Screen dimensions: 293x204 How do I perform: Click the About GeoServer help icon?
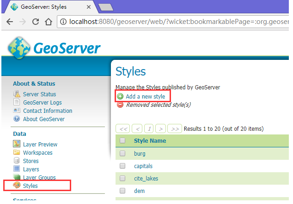(17, 118)
